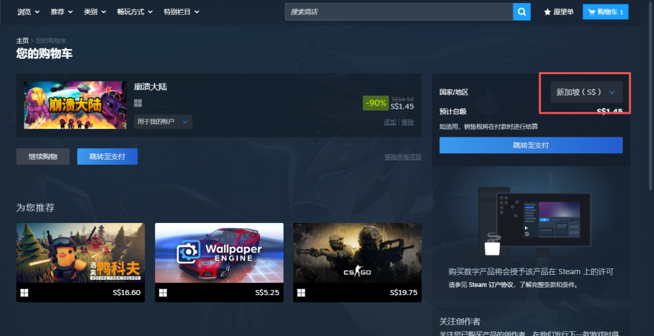Click the 移除所有项目 link

coord(402,157)
